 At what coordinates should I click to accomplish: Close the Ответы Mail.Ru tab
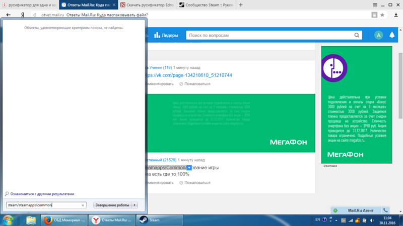114,5
